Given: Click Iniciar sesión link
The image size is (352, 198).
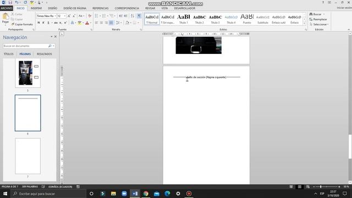Looking at the screenshot, I should (344, 8).
